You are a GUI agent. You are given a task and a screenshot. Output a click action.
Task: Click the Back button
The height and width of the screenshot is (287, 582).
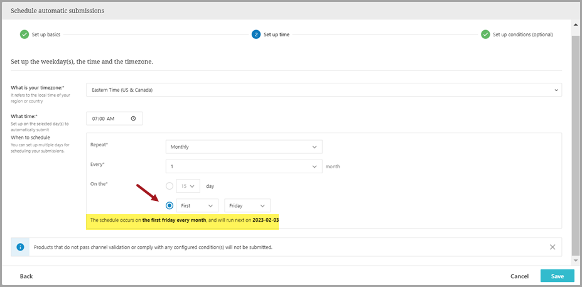click(26, 276)
